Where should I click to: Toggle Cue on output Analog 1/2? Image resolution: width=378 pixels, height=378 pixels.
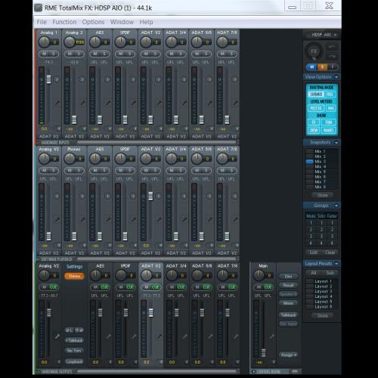pos(53,287)
